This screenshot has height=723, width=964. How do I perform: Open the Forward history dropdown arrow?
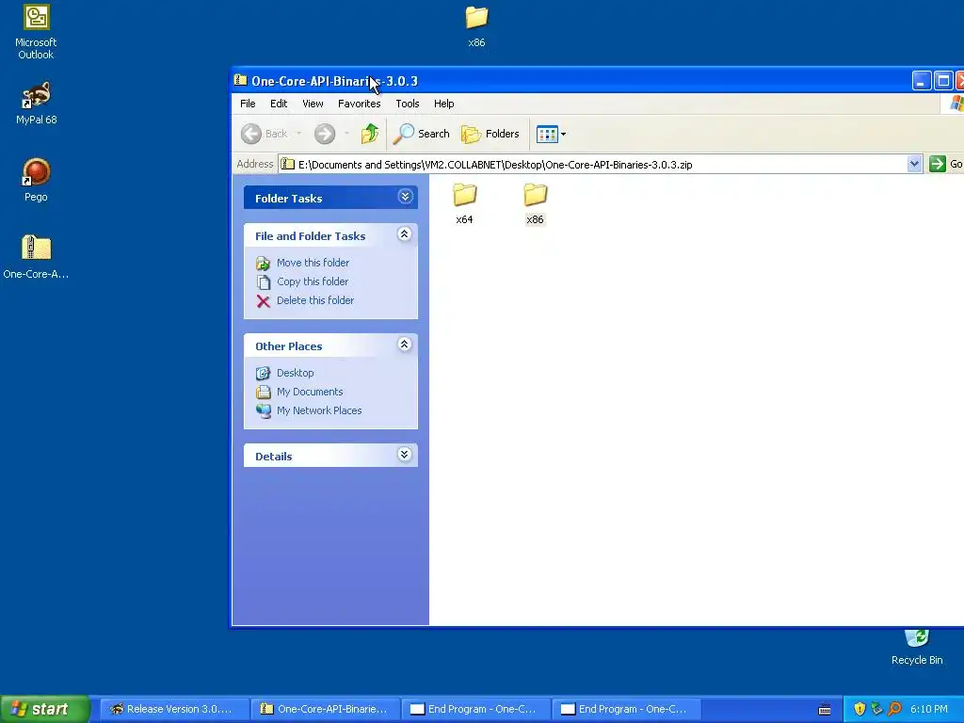[346, 134]
